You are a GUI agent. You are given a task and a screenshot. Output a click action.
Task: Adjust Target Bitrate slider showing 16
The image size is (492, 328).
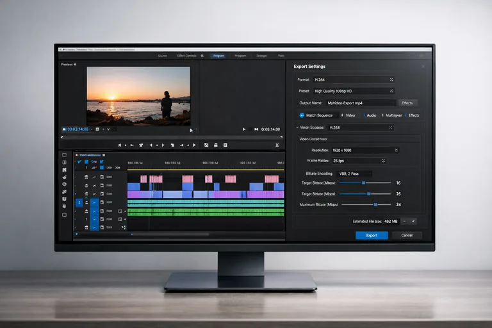tap(365, 183)
